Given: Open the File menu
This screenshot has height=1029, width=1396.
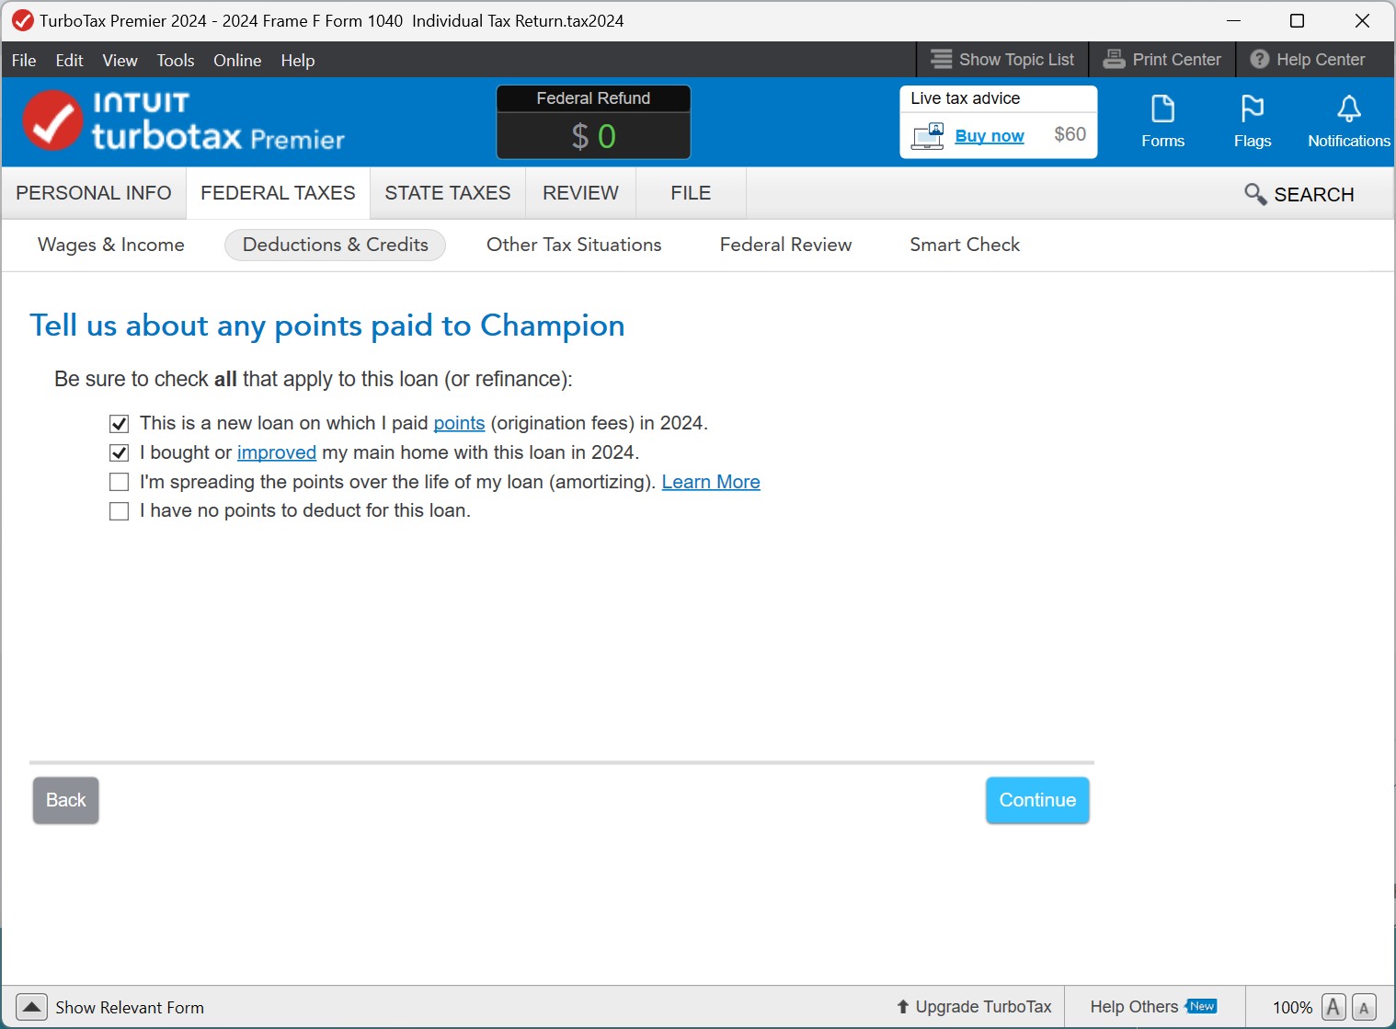Looking at the screenshot, I should (x=24, y=61).
